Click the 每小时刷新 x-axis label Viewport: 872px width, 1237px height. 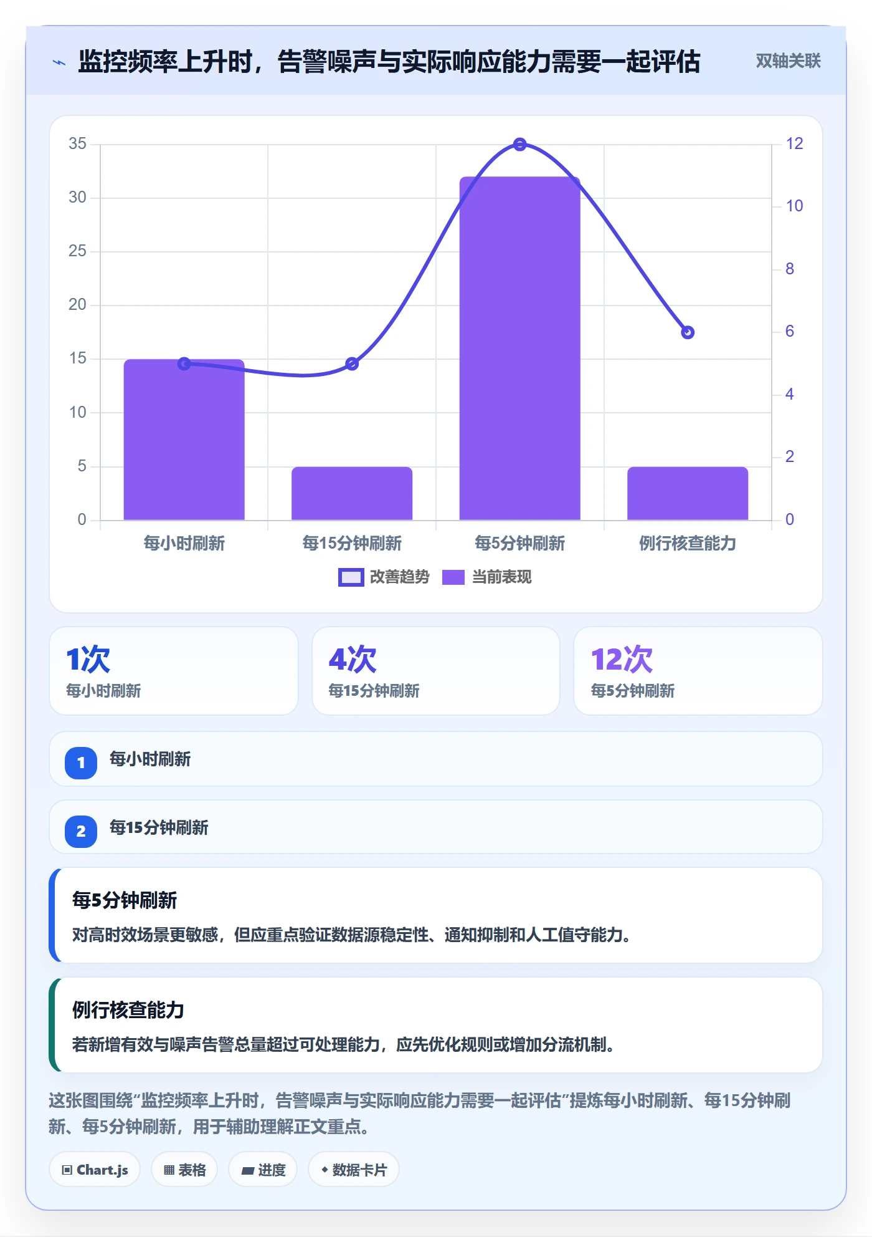coord(184,544)
